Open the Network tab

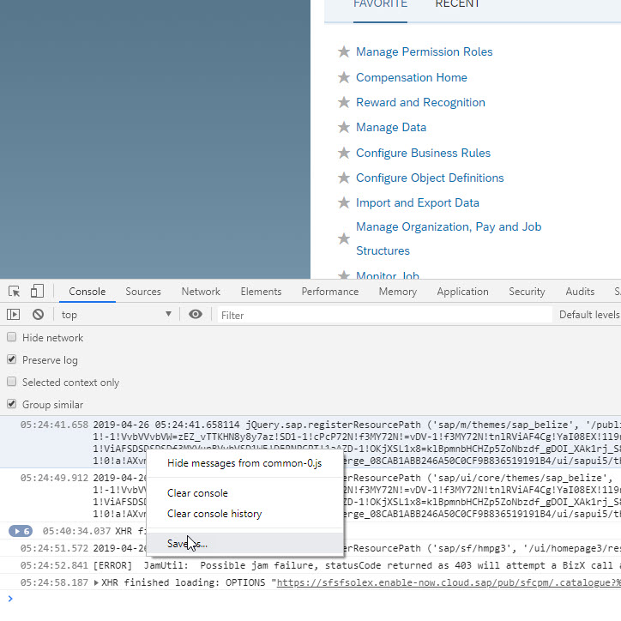coord(201,292)
